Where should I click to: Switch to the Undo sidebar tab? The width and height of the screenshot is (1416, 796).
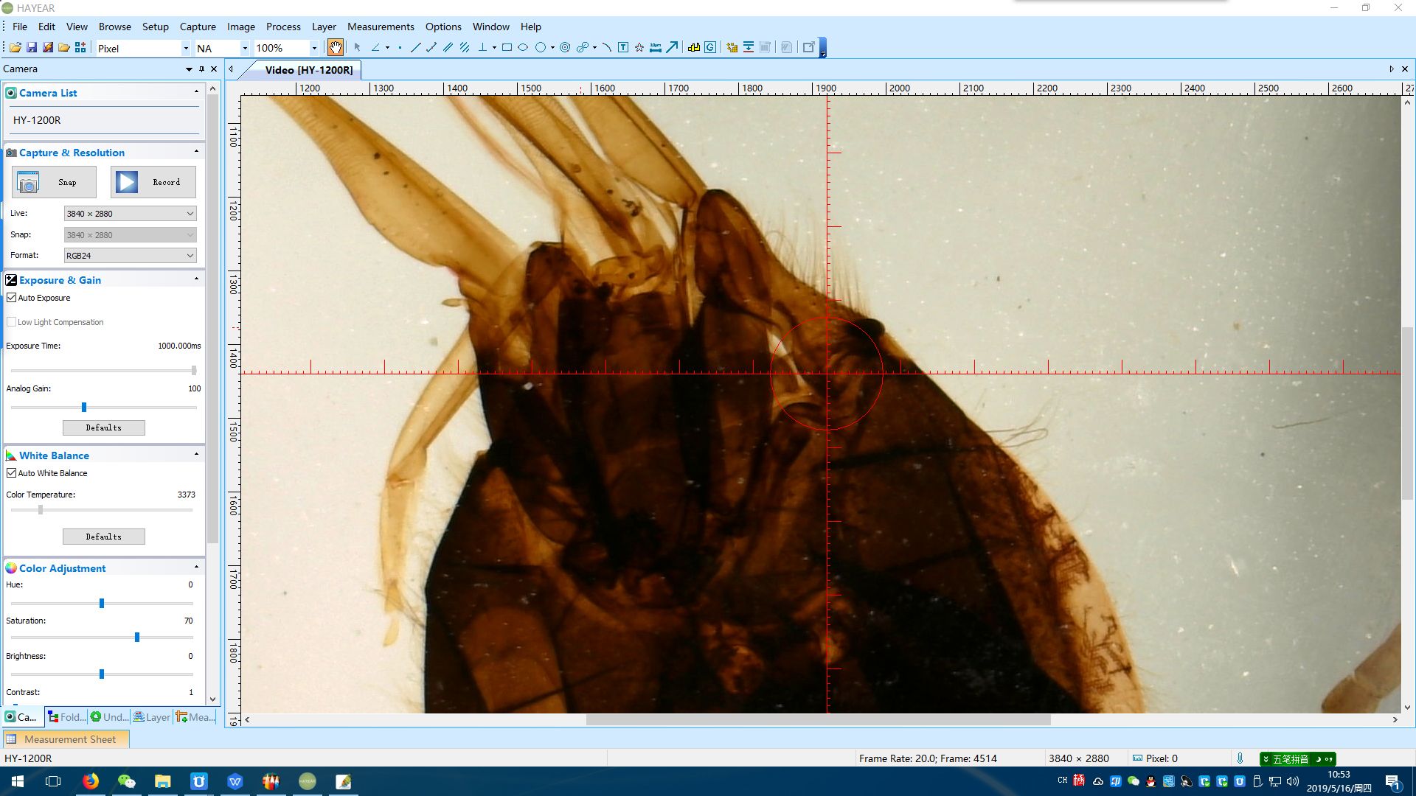tap(109, 717)
